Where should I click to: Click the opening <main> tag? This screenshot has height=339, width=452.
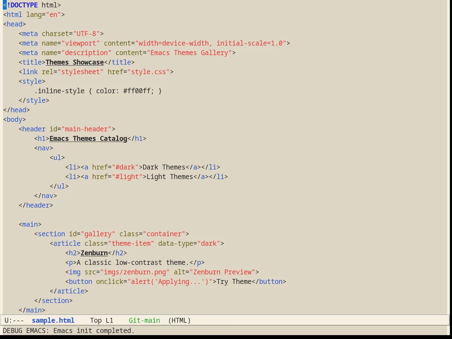(x=30, y=224)
